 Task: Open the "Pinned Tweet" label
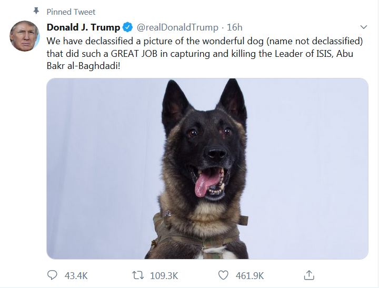coord(71,12)
